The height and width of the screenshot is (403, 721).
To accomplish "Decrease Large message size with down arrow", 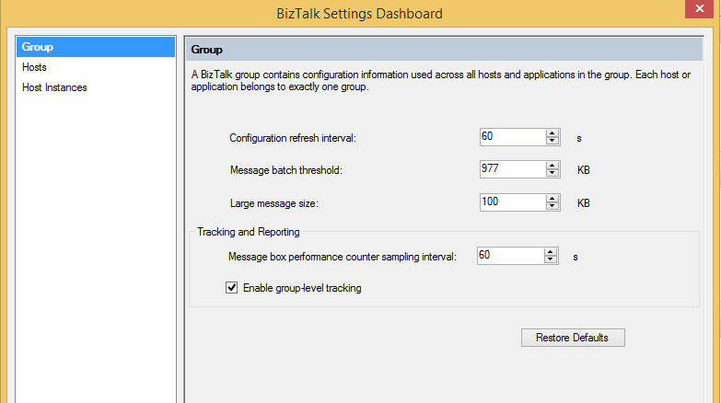I will (x=552, y=206).
